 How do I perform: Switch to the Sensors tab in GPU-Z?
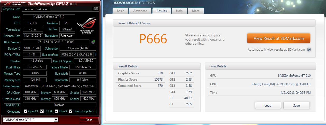click(x=28, y=9)
